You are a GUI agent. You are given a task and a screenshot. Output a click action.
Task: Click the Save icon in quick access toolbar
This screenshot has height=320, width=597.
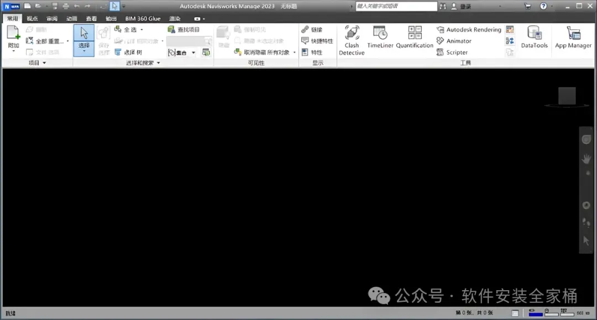55,6
